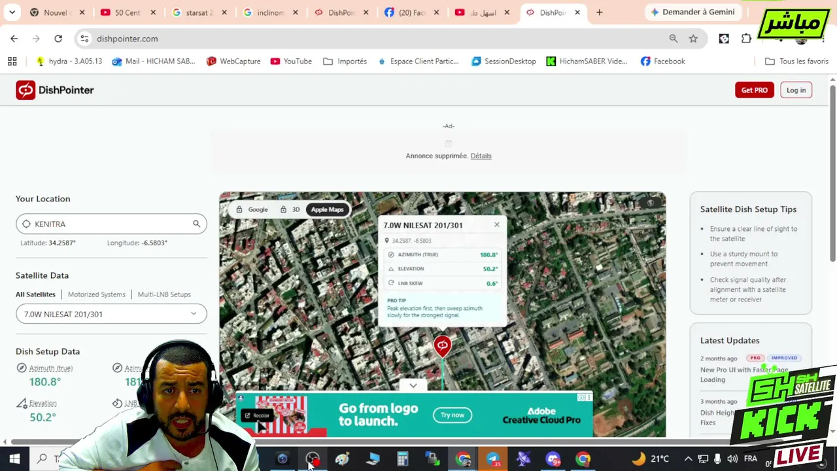Open the Facebook bookmark
The width and height of the screenshot is (837, 471).
click(663, 61)
